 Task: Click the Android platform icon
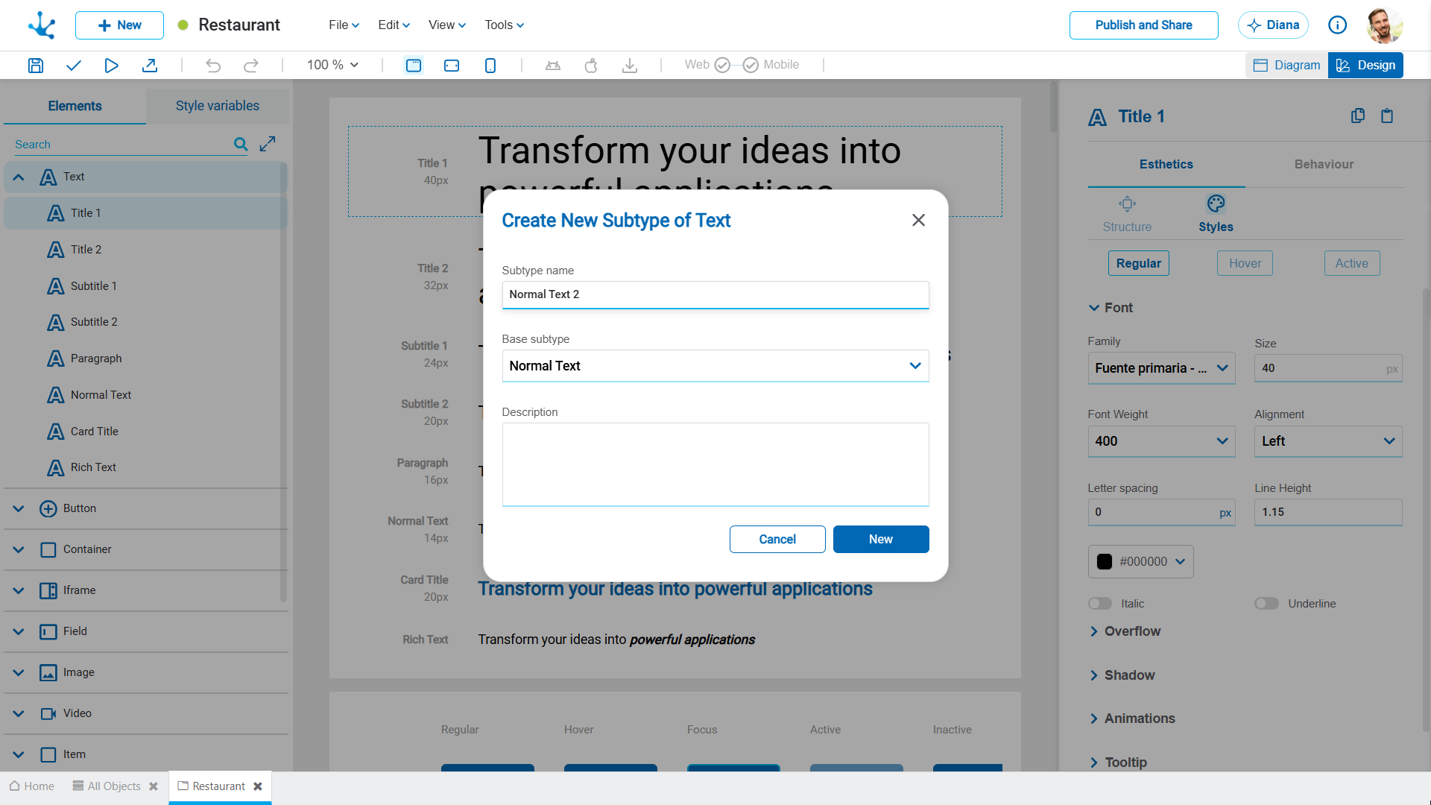click(553, 66)
